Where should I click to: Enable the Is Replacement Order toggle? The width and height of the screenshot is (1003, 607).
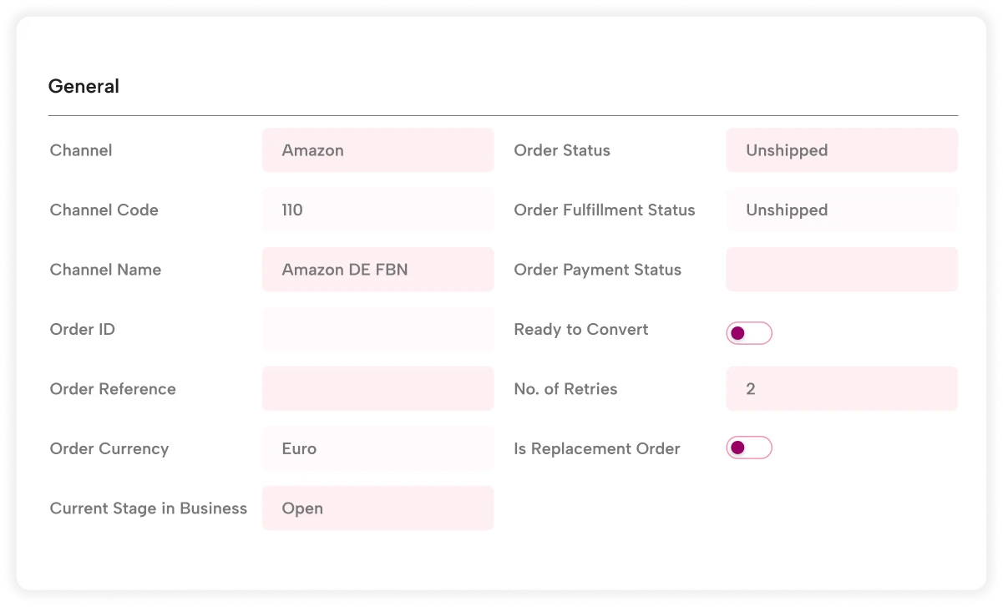point(748,448)
